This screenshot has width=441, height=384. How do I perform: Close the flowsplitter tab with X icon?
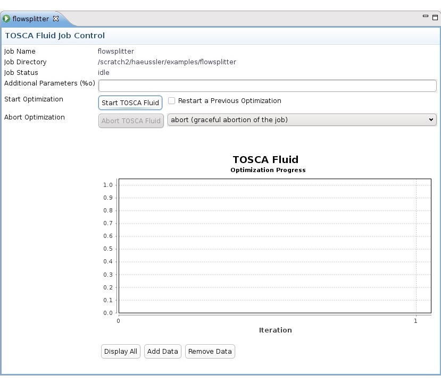56,19
